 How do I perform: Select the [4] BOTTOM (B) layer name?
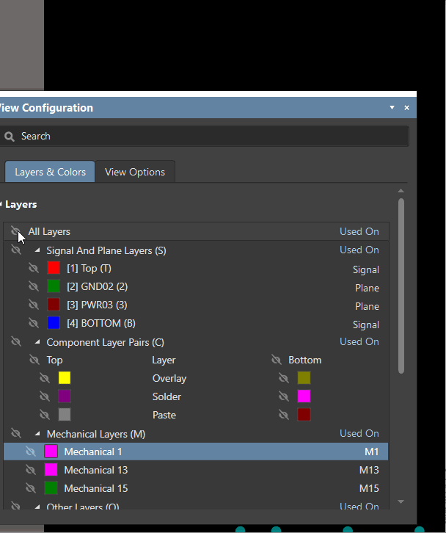tap(101, 323)
